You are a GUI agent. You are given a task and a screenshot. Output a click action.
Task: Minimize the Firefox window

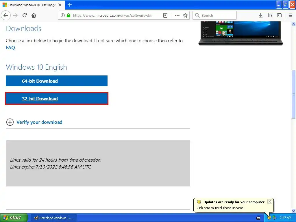(279, 5)
